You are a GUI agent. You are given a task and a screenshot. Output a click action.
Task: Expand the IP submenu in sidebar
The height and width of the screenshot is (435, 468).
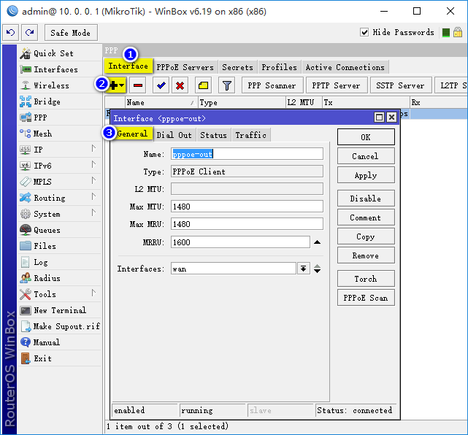(x=93, y=150)
